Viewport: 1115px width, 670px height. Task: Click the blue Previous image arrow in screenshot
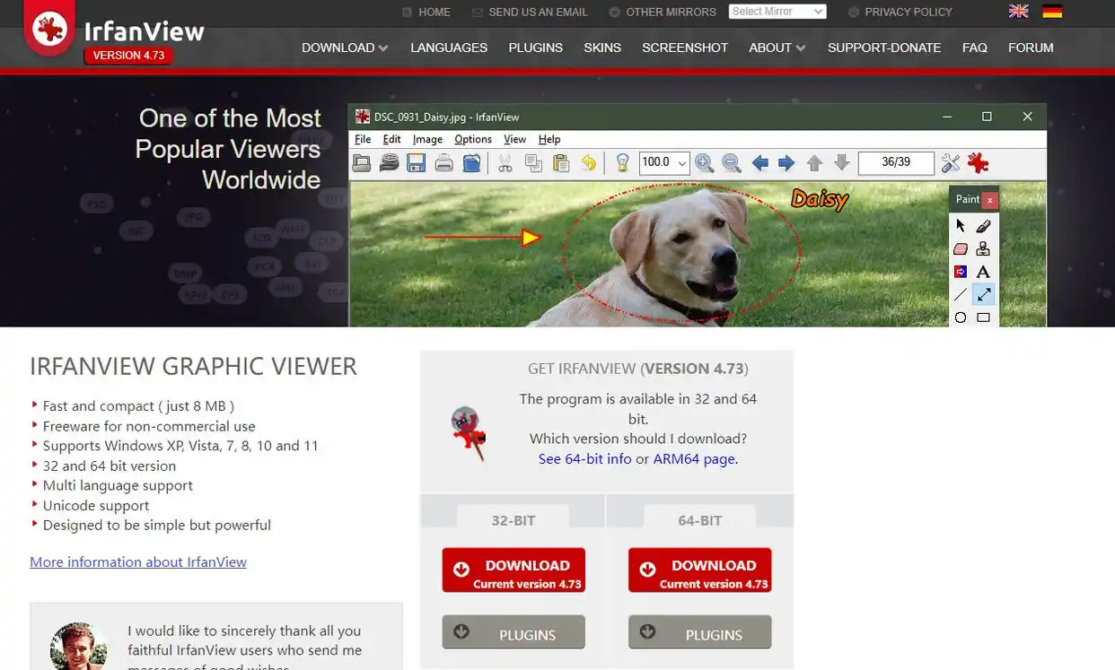click(759, 162)
